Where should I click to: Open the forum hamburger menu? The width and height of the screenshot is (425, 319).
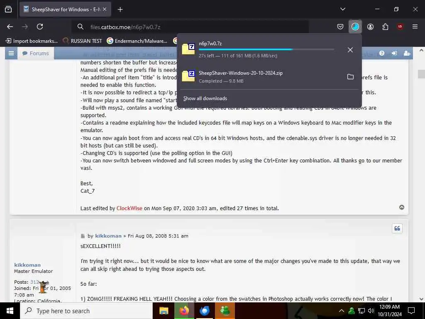11,54
